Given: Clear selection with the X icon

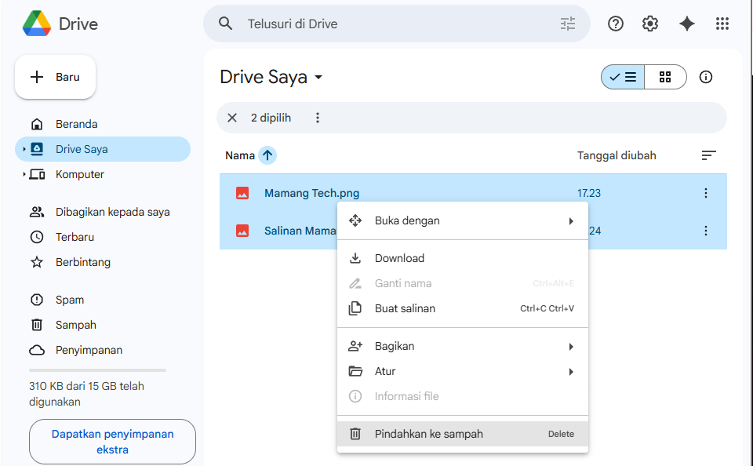Looking at the screenshot, I should click(x=232, y=118).
